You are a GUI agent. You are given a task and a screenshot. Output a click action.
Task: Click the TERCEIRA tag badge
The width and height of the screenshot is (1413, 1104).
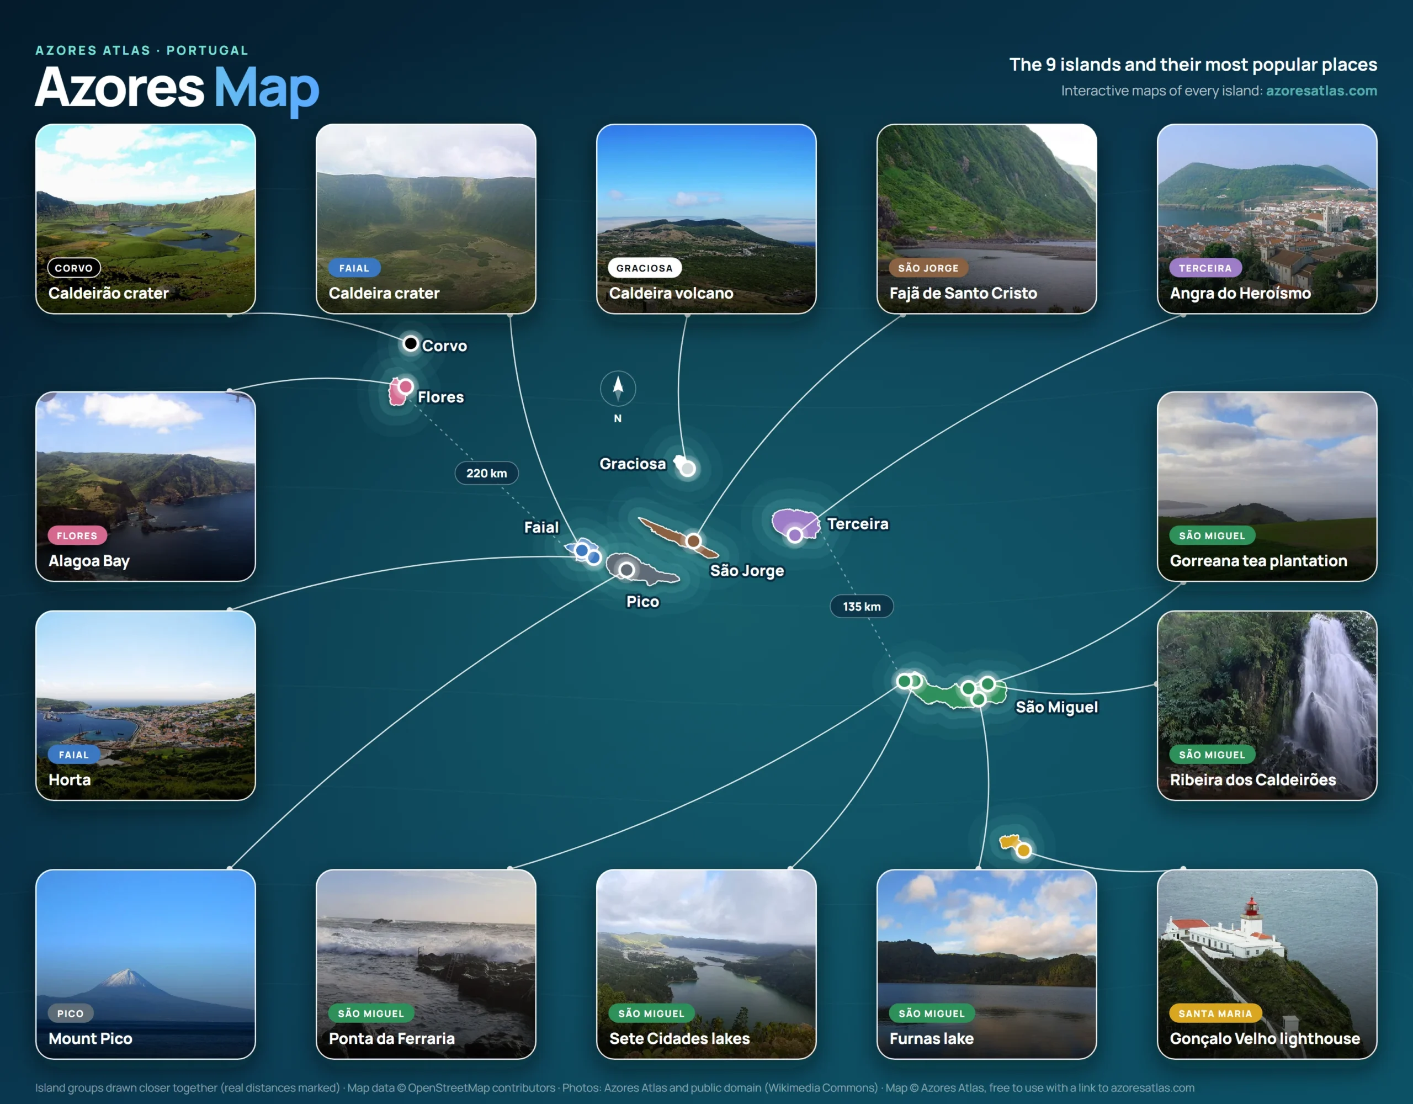click(x=1205, y=268)
